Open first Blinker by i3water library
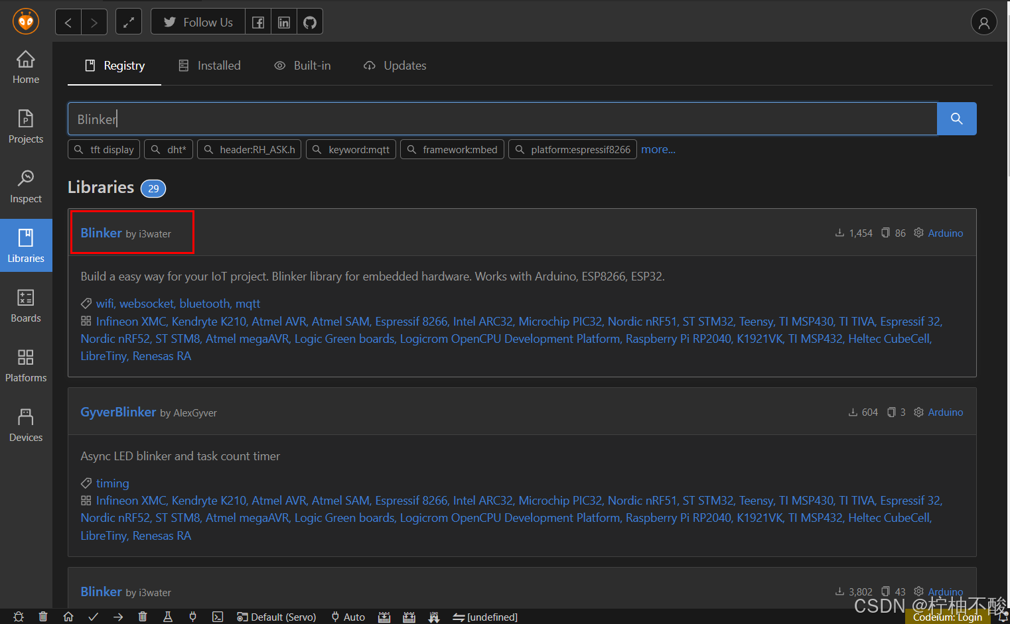1010x624 pixels. pos(102,233)
